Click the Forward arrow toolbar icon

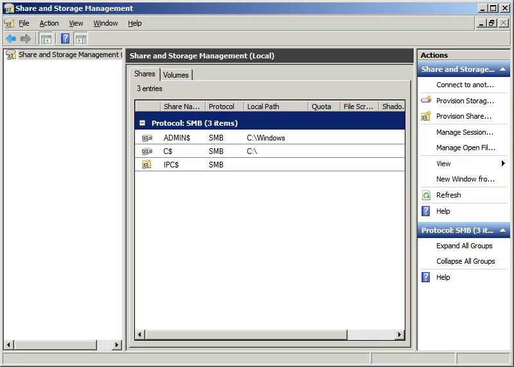click(x=25, y=39)
